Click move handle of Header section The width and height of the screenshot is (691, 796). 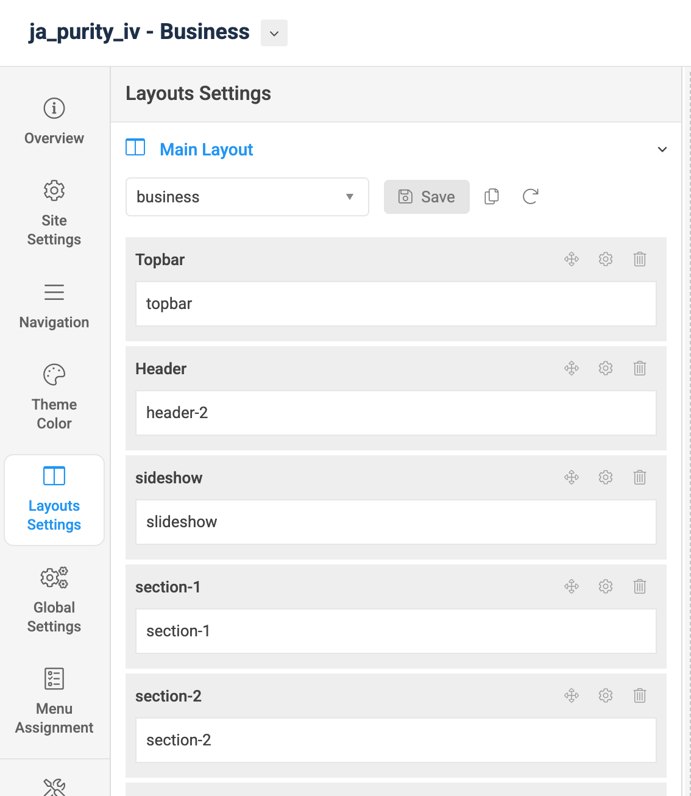(x=572, y=368)
